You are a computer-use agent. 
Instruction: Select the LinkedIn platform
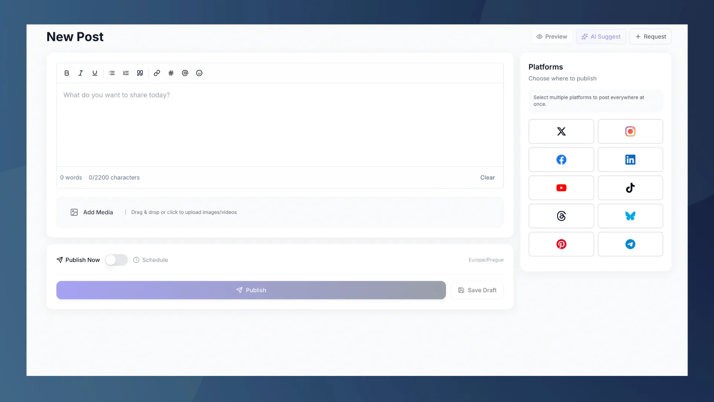630,160
